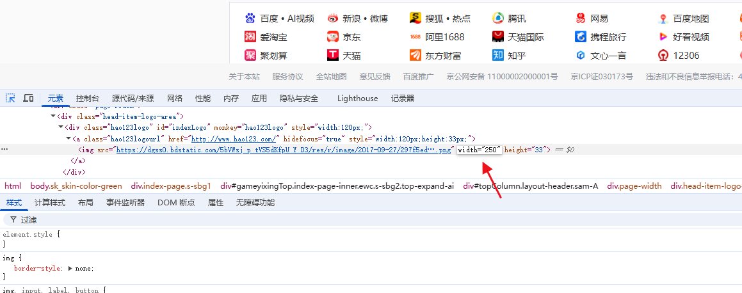Expand the border-style none property triangle
This screenshot has width=742, height=293.
(x=70, y=269)
